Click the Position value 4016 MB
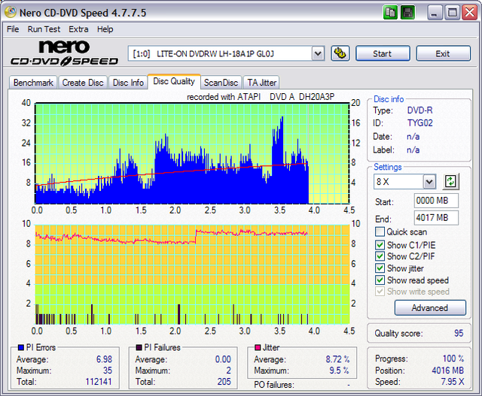This screenshot has height=396, width=482. [447, 370]
